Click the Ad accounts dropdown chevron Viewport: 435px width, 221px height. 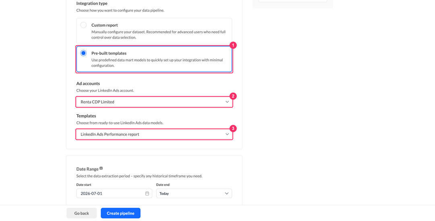click(227, 102)
